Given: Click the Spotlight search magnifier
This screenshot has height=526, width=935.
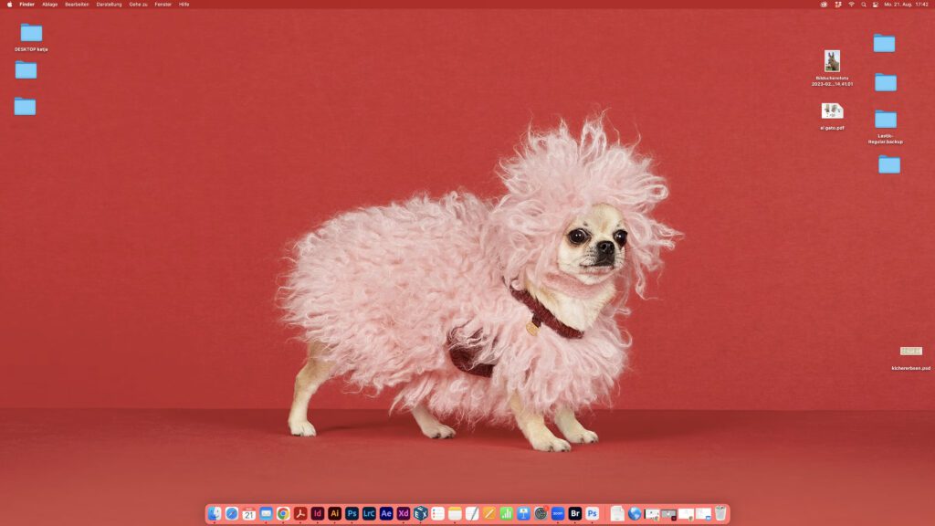Looking at the screenshot, I should 864,5.
